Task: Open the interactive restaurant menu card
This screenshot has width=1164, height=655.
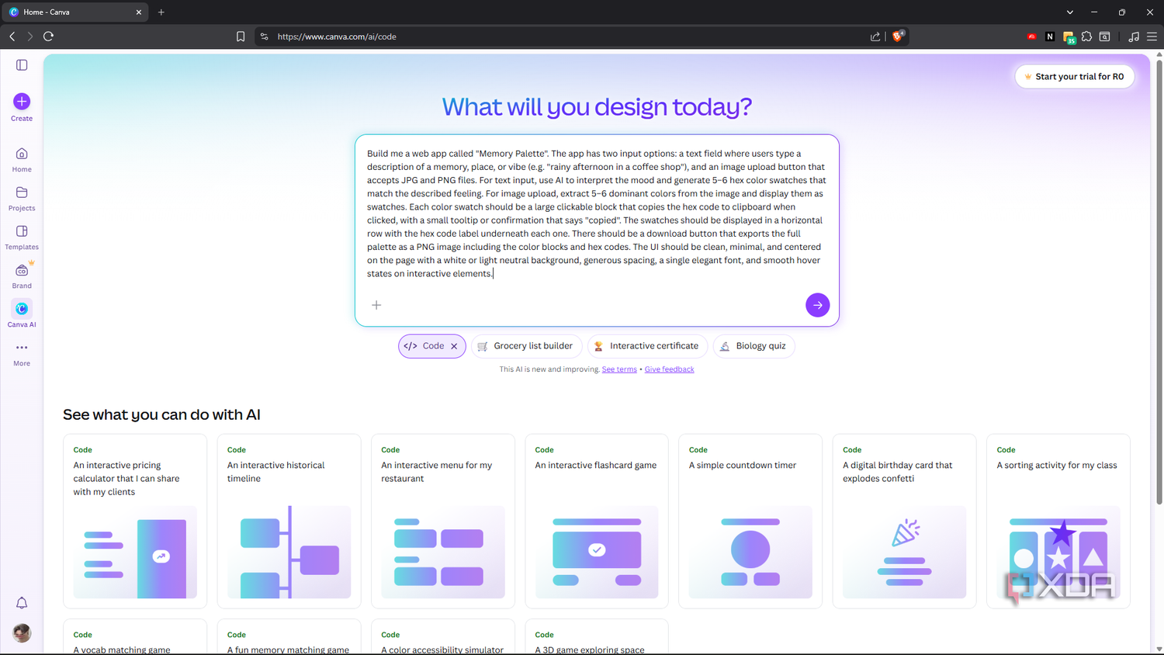Action: click(x=443, y=521)
